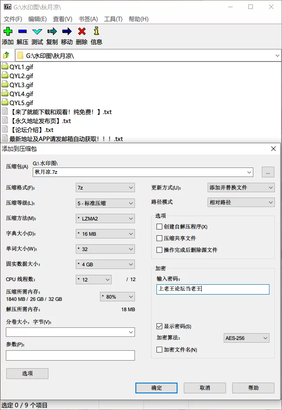Select QYL3.gif file icon
Screen dimensions: 282x410
[x=4, y=84]
